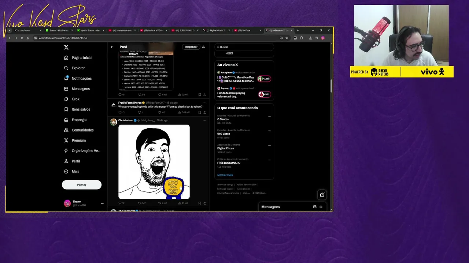469x263 pixels.
Task: Open Grok in the sidebar
Action: tap(72, 99)
